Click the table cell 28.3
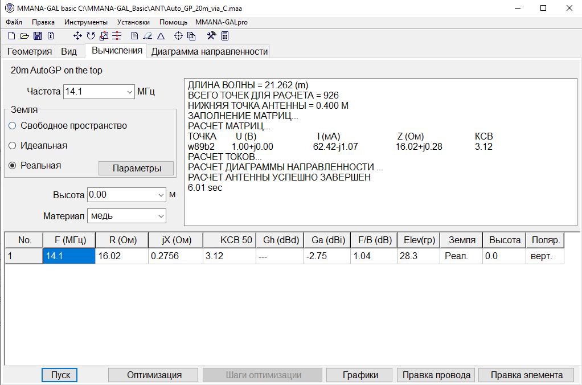Image resolution: width=582 pixels, height=385 pixels. [419, 256]
